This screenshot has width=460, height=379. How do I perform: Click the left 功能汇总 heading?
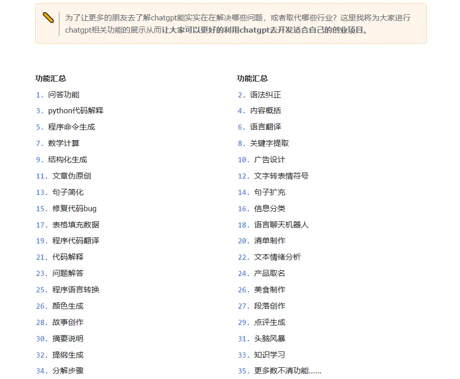(x=50, y=79)
